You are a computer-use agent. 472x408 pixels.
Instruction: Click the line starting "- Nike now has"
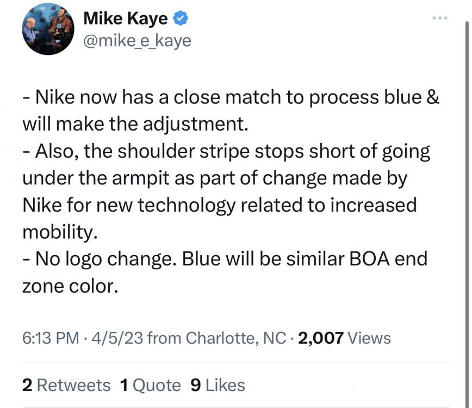click(x=231, y=98)
